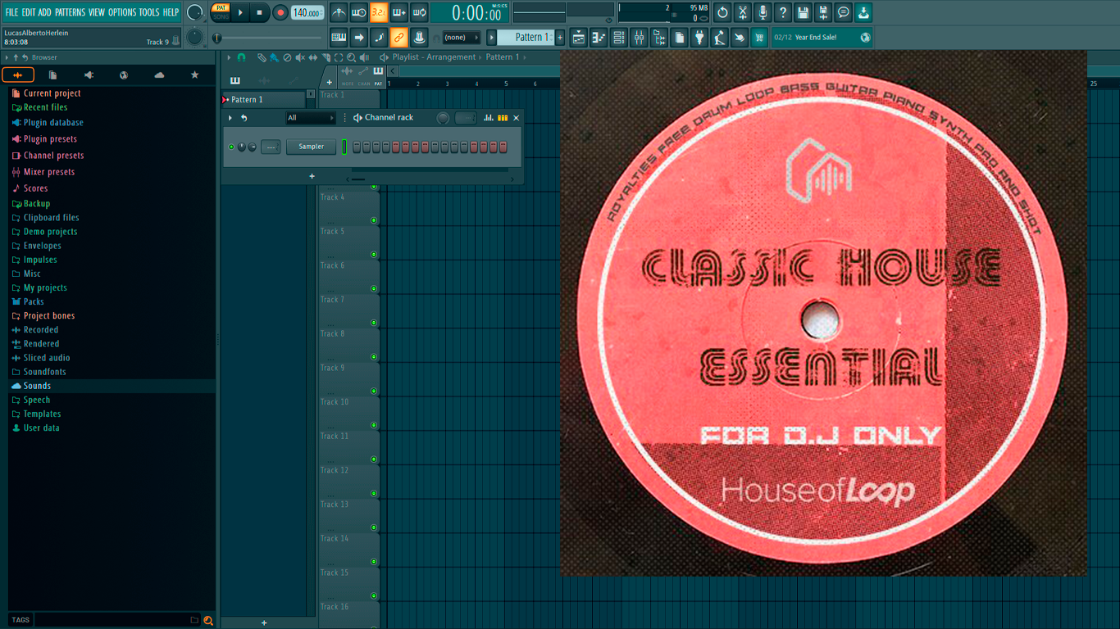Screen dimensions: 1120x629
Task: Select the Files tab in browser
Action: coord(52,75)
